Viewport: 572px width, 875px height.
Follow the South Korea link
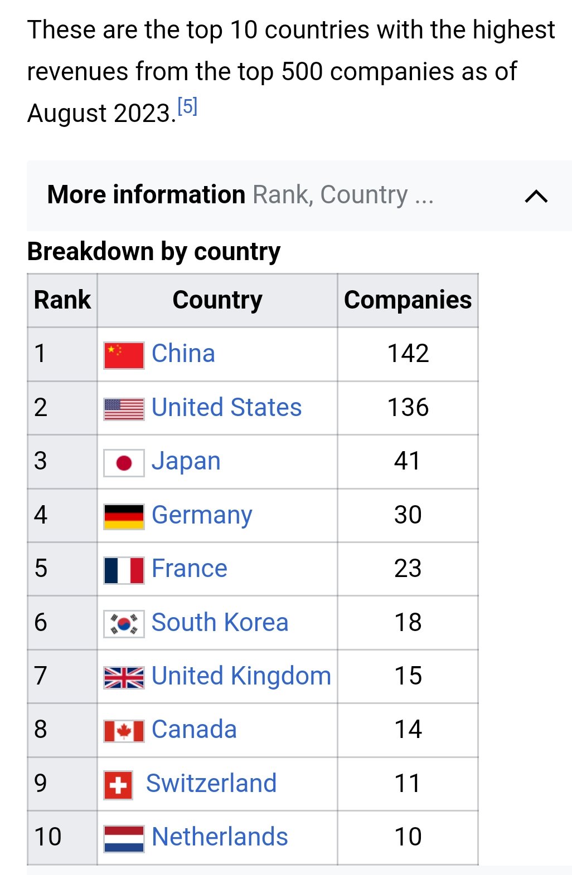click(220, 622)
